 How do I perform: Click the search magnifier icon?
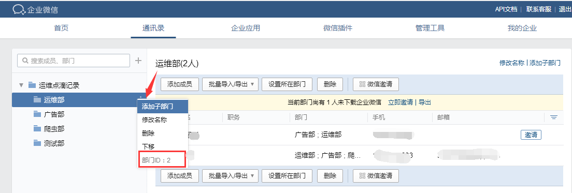(25, 61)
